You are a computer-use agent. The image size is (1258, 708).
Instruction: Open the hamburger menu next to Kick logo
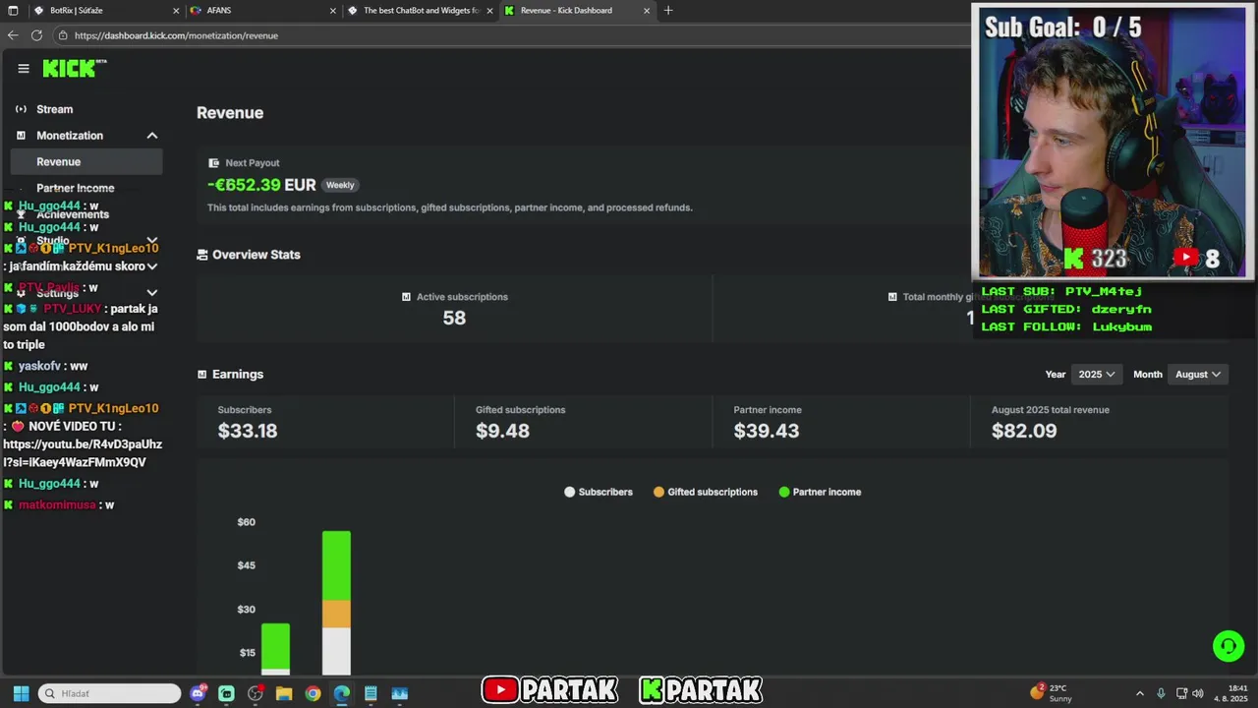tap(24, 69)
